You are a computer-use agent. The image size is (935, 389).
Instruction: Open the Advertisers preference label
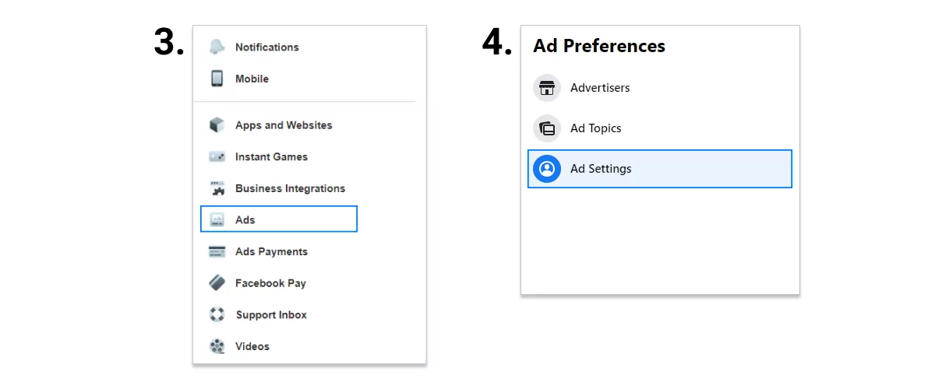(x=600, y=88)
